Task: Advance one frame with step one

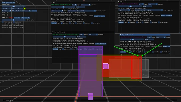Action: tap(26, 18)
